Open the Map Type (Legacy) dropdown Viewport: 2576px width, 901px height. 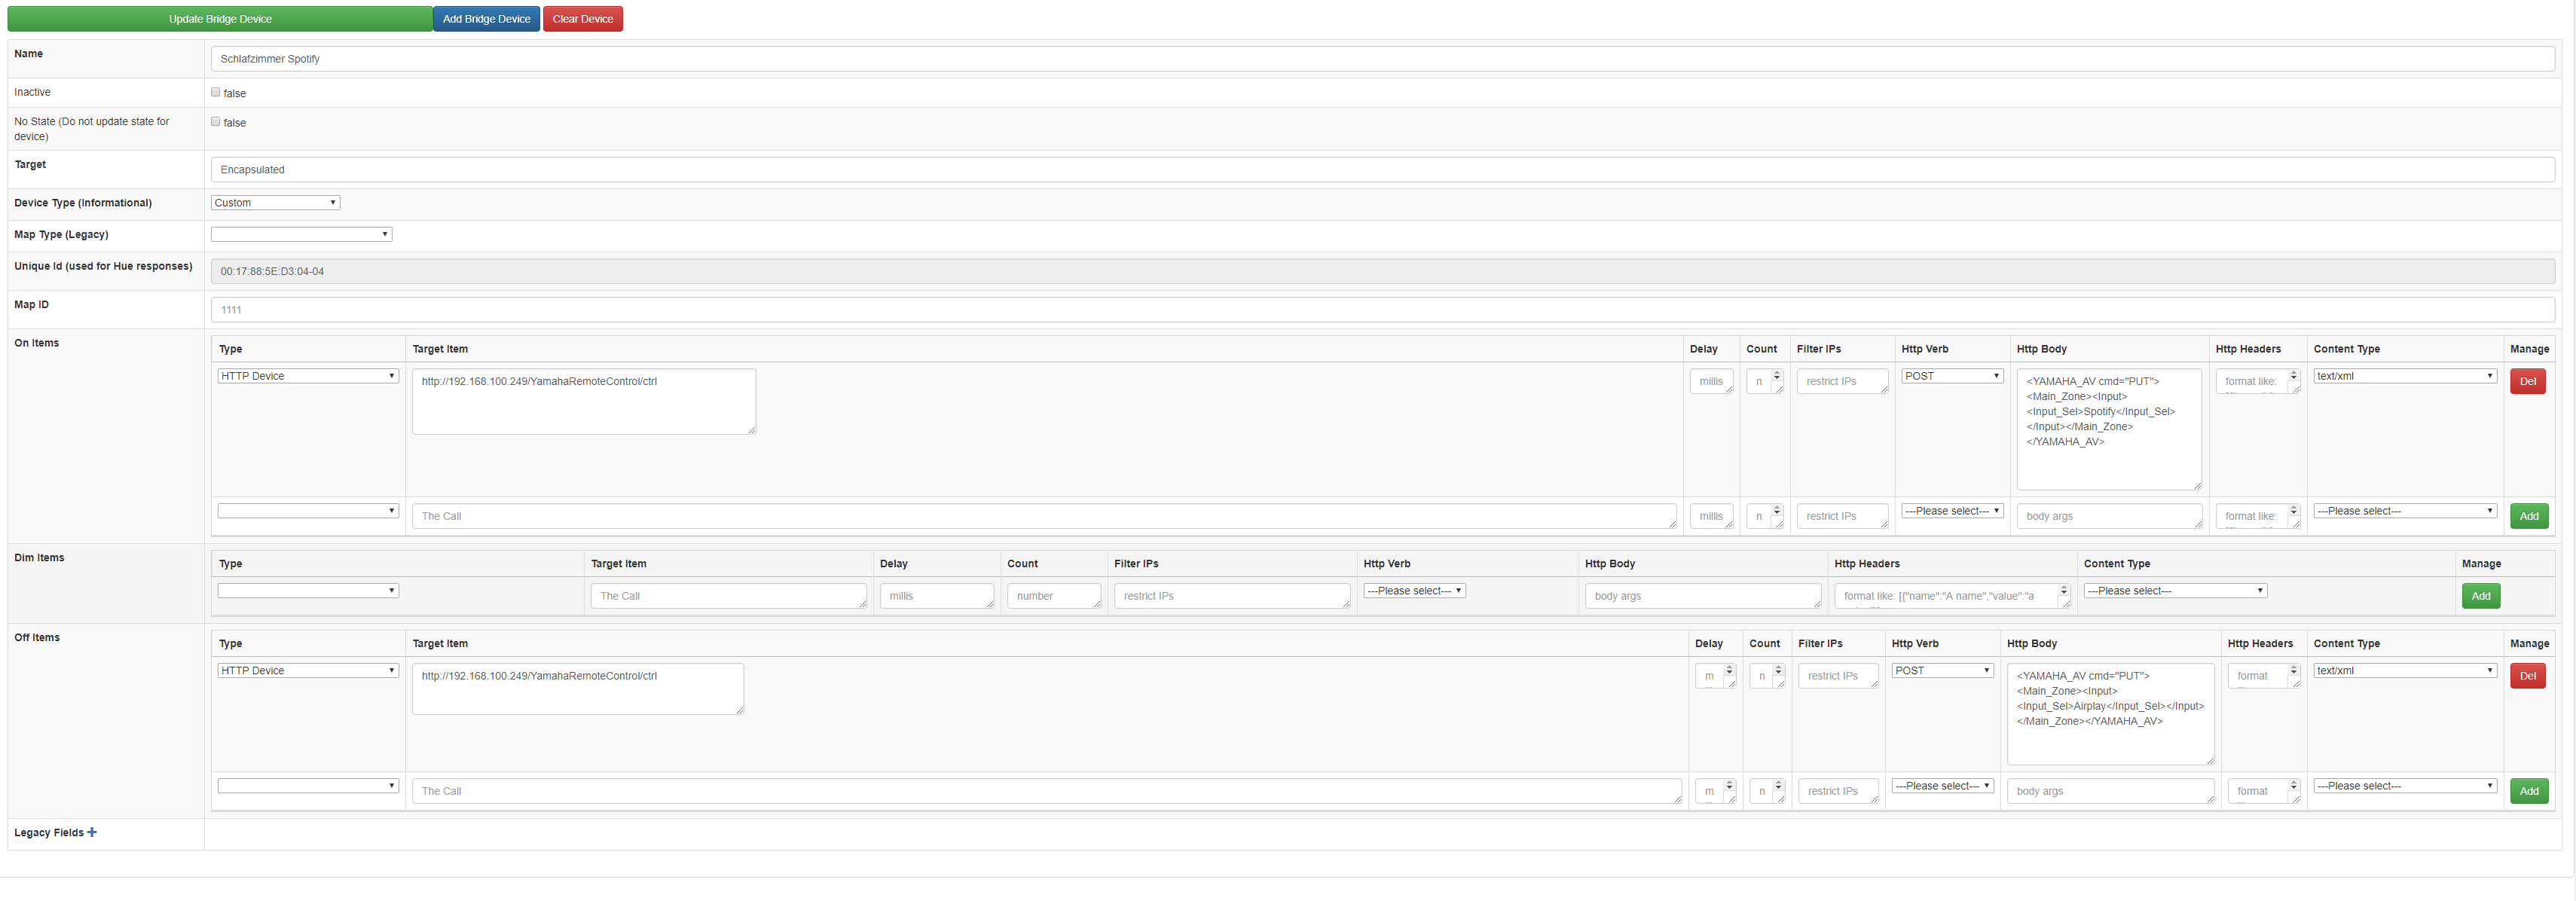[x=301, y=234]
